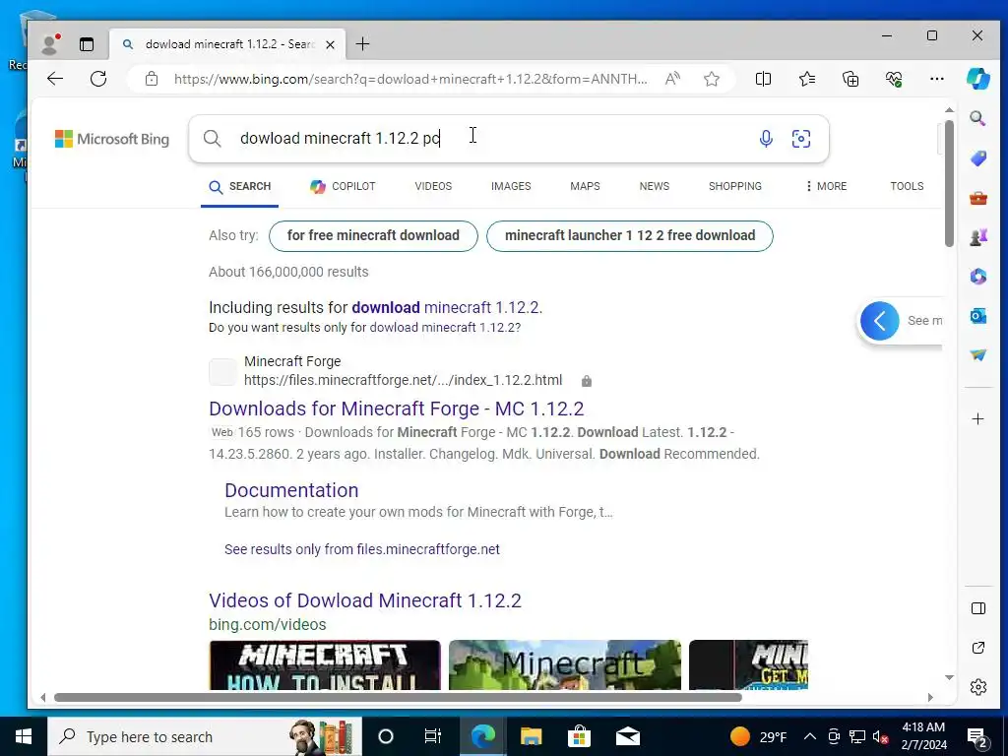Open Outlook in the Edge sidebar
The image size is (1008, 756).
coord(977,316)
